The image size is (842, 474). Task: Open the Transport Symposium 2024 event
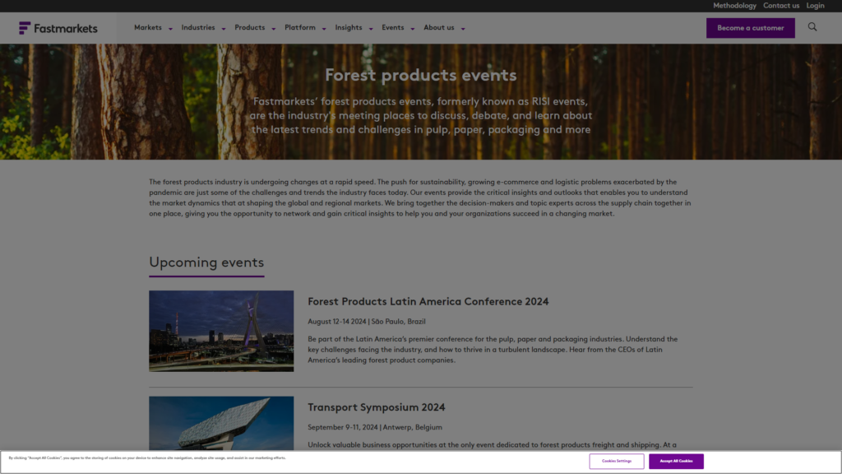click(377, 407)
